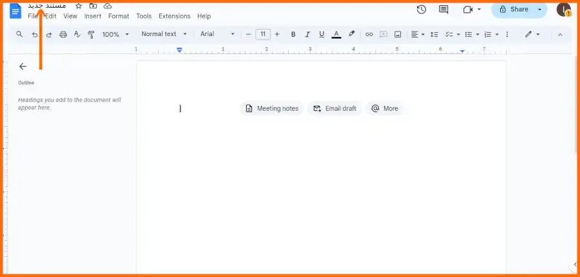Click the insert image icon

point(398,34)
